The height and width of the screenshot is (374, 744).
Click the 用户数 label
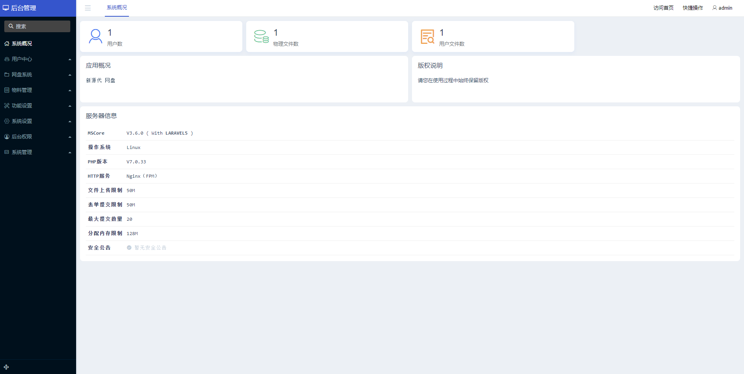(115, 44)
